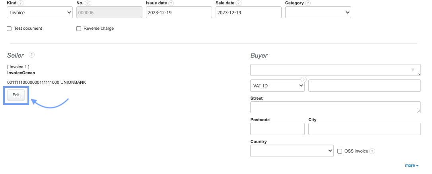Click help icon beside Sale date

238,3
